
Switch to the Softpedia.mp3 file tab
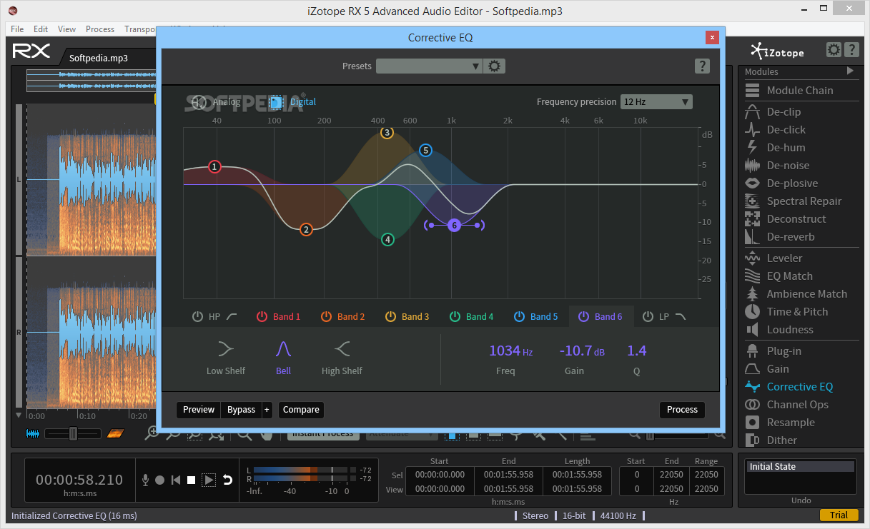click(x=99, y=58)
